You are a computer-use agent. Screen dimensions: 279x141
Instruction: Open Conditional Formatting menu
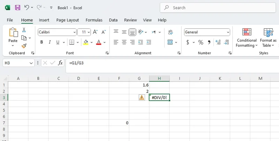point(247,38)
